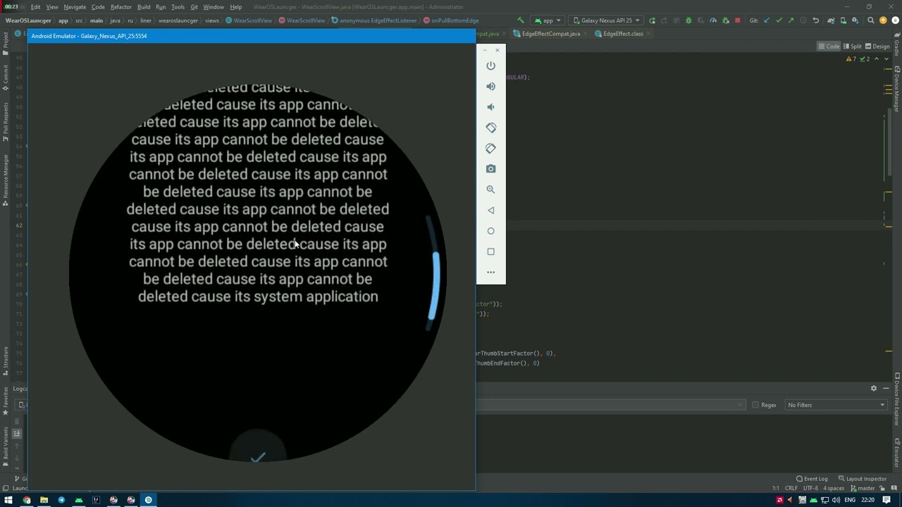
Task: Rotate the emulator left
Action: 490,127
